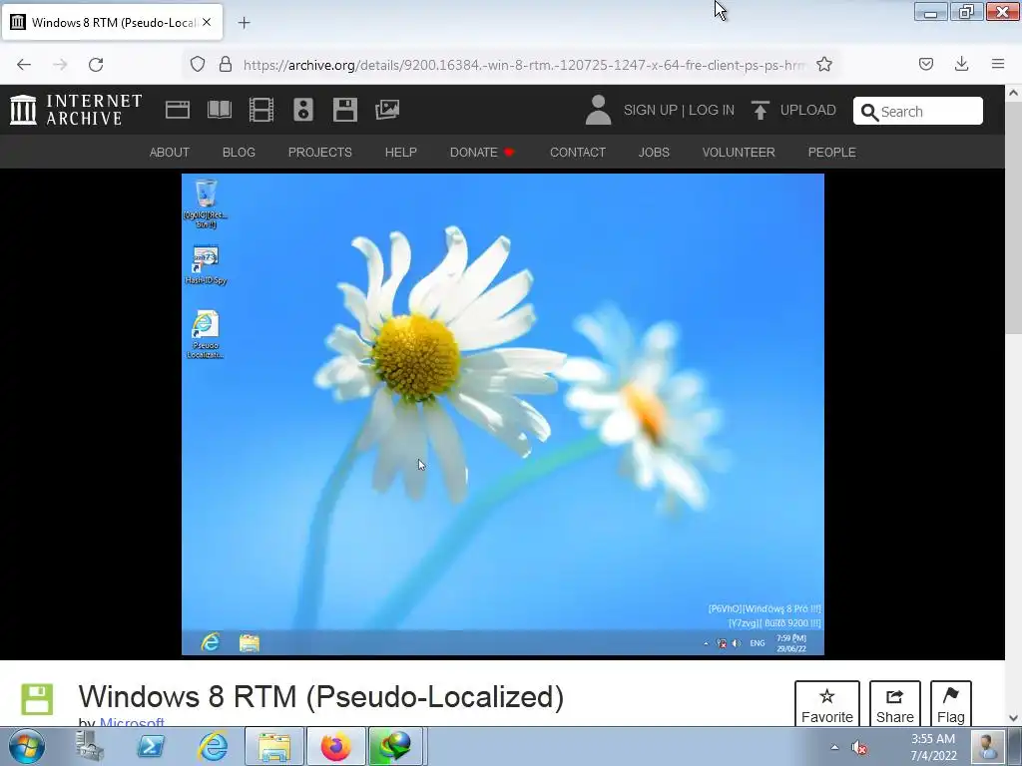Go back to the previous page
Image resolution: width=1022 pixels, height=766 pixels.
(x=24, y=65)
